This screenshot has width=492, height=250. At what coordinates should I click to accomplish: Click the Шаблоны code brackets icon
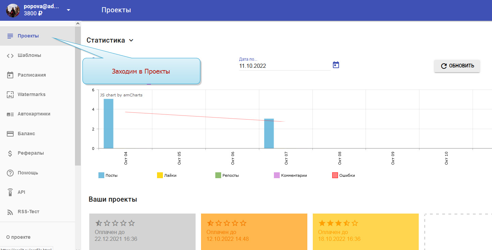click(x=10, y=56)
